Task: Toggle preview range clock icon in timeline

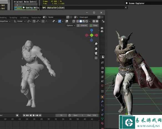Action: coord(70,115)
